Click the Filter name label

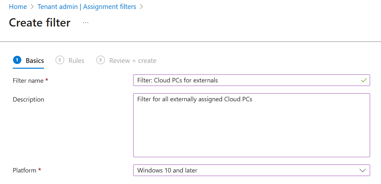[28, 81]
